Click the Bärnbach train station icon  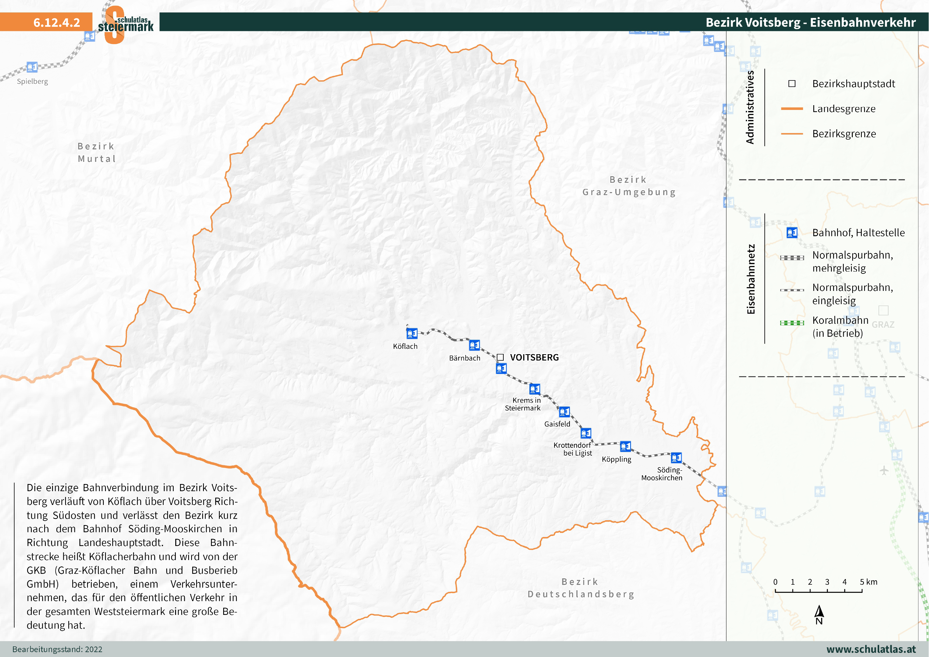(474, 345)
